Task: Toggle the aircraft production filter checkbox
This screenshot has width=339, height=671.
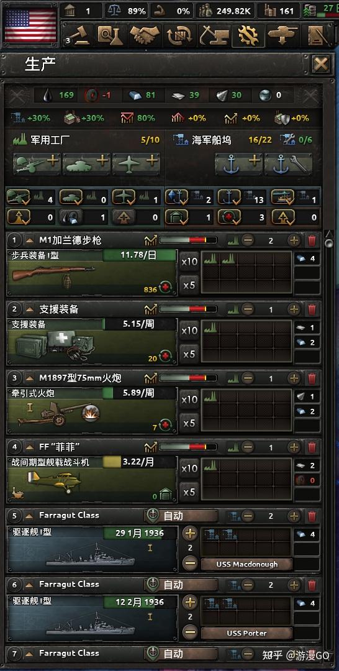Action: tap(123, 198)
